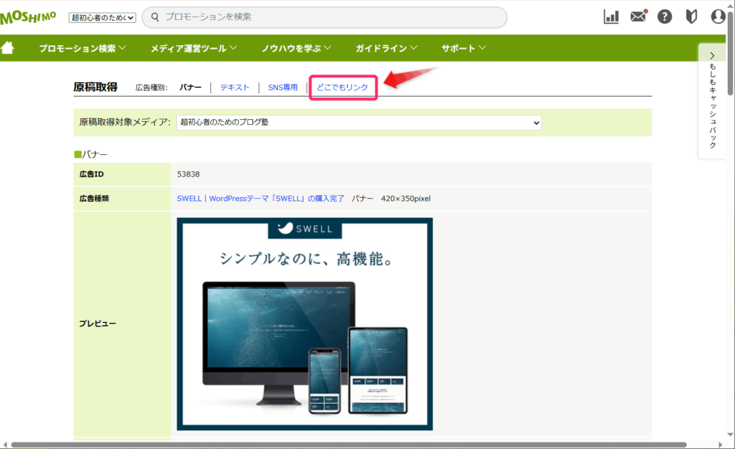Select the バナー ad type tab

tap(190, 88)
